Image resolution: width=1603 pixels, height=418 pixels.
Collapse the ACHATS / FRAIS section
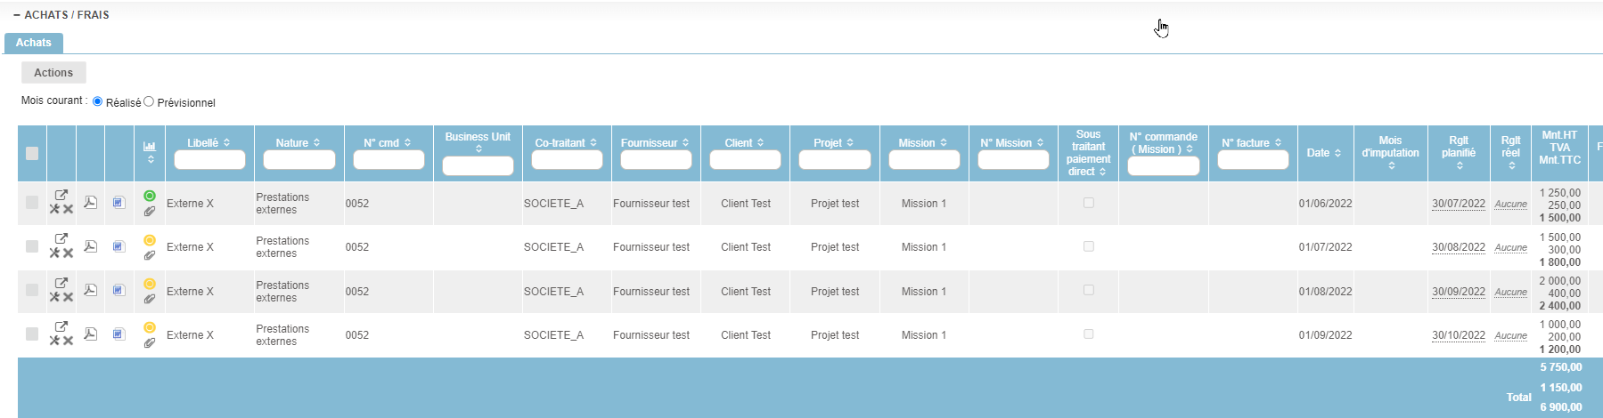tap(17, 15)
